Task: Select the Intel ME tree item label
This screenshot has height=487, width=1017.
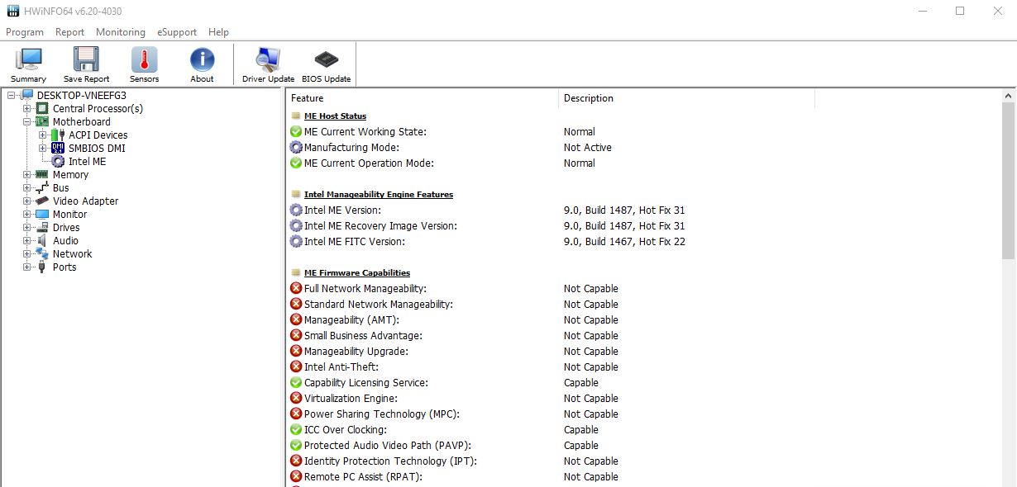Action: 87,161
